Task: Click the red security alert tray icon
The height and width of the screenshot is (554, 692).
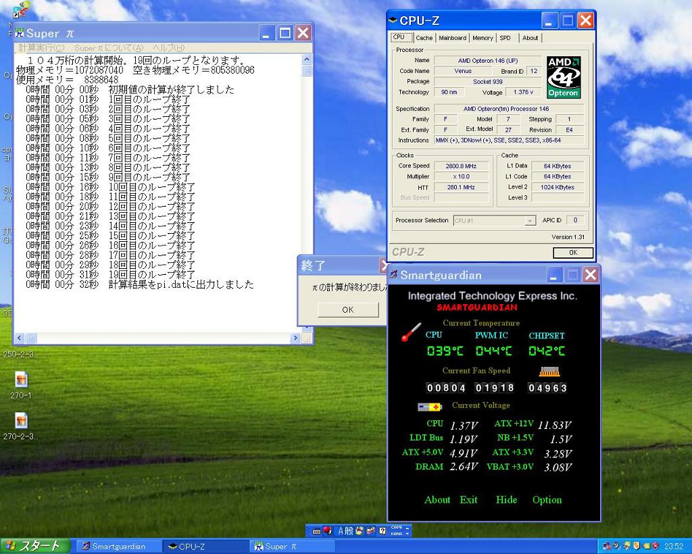Action: point(656,546)
